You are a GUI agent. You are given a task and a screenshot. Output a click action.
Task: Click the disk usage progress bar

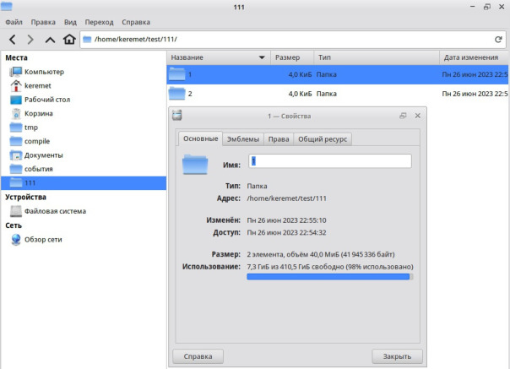(330, 277)
